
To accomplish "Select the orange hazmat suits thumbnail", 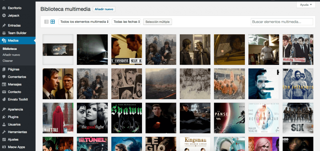I will pos(230,84).
